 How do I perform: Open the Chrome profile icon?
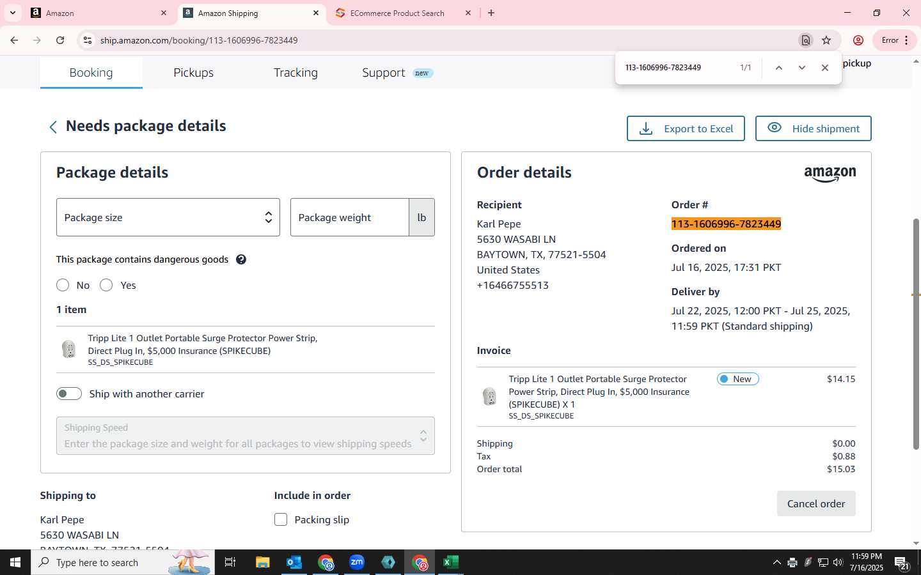(x=858, y=40)
